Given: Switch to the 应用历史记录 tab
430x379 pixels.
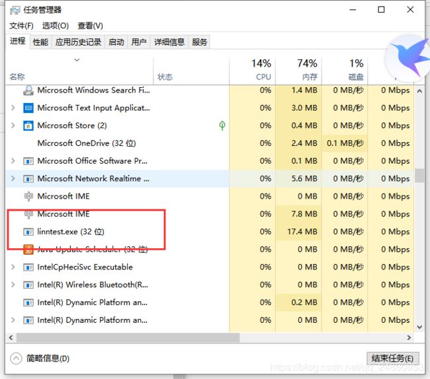Looking at the screenshot, I should 78,42.
